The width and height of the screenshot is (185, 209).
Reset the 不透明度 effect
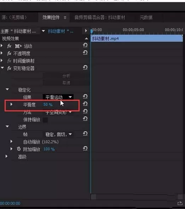pyautogui.click(x=85, y=53)
